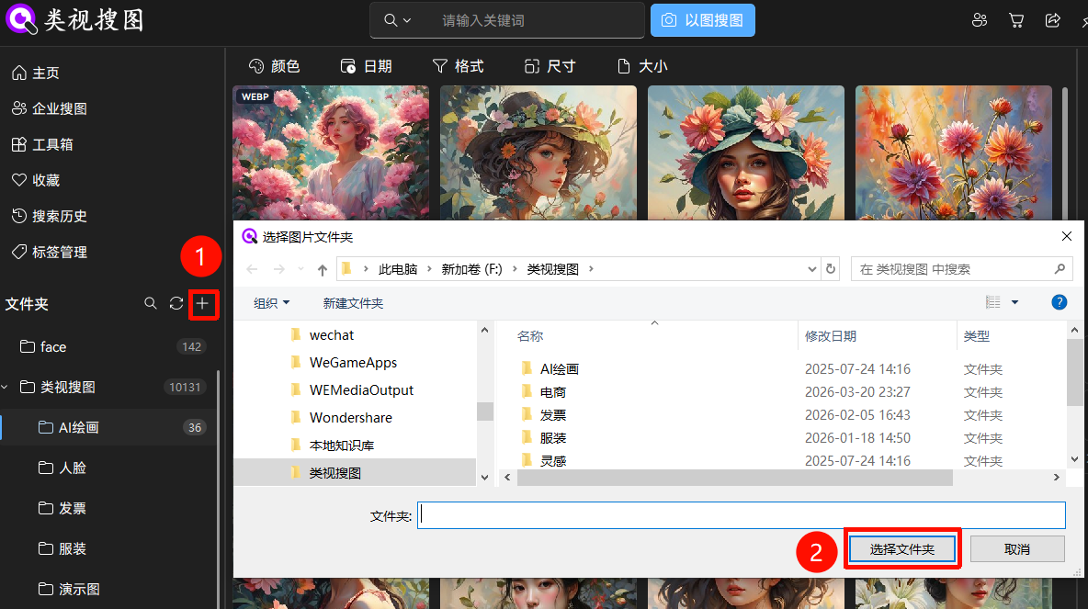Select the Wondershare folder in navigation tree
This screenshot has height=609, width=1088.
pos(350,418)
